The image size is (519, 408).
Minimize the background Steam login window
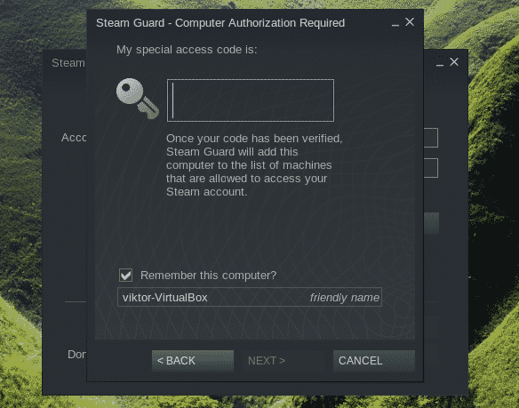coord(440,64)
